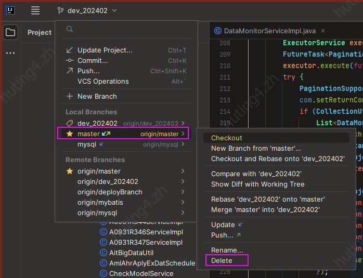
Task: Click the IntelliJ IDEA logo icon
Action: (10, 10)
